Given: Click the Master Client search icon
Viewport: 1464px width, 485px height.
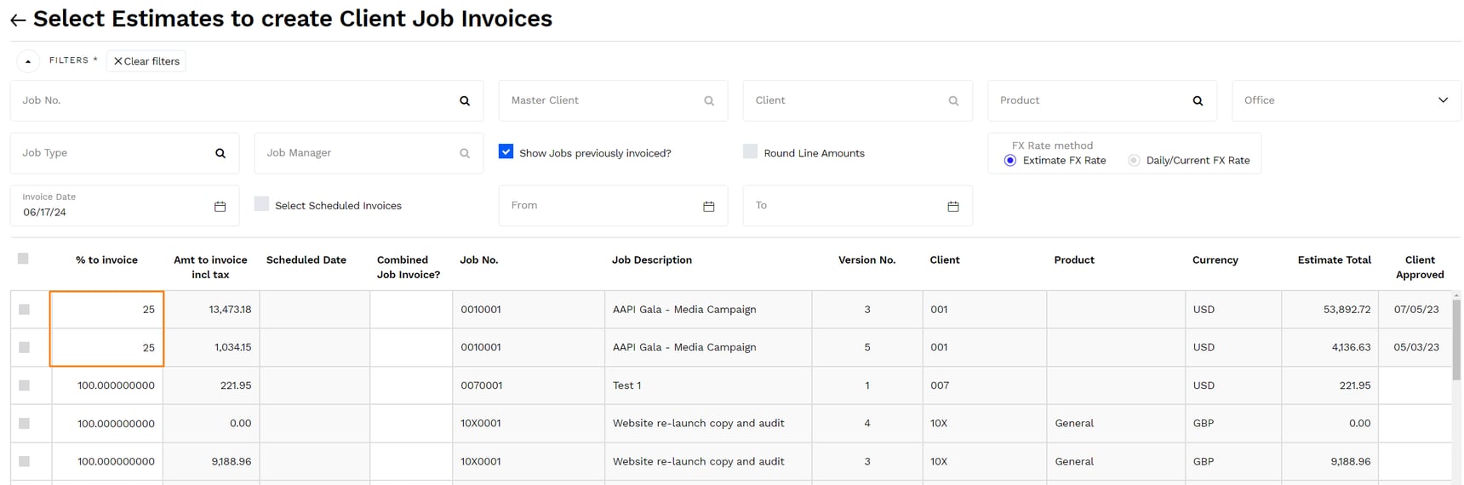Looking at the screenshot, I should pyautogui.click(x=709, y=100).
